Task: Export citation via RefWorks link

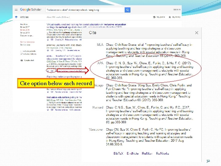Action: [162, 153]
